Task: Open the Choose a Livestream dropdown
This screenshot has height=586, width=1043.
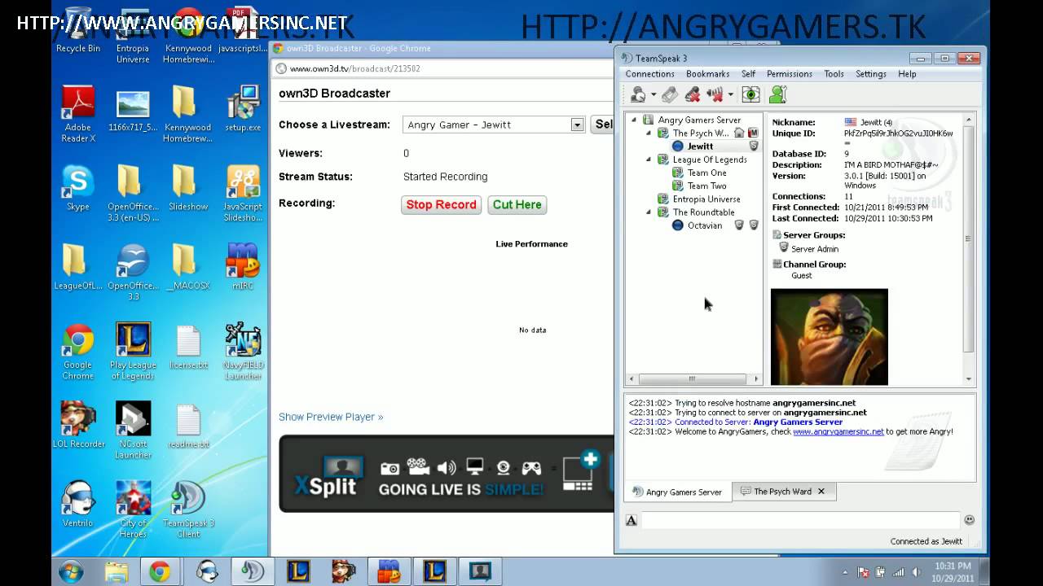Action: [x=577, y=125]
